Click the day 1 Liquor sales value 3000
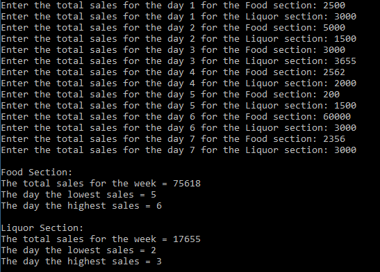 (345, 16)
